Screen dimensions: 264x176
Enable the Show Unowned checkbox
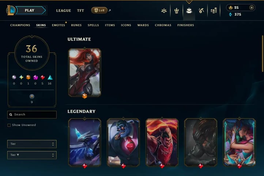tap(9, 125)
